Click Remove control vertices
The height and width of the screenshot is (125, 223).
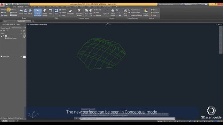pyautogui.click(x=98, y=15)
